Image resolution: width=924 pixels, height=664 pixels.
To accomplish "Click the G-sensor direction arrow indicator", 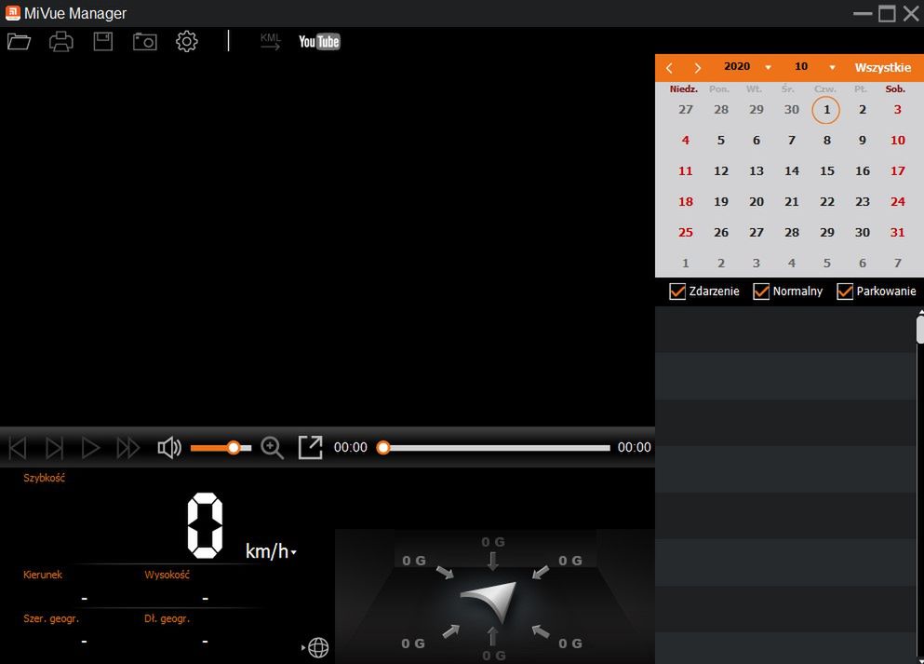I will [492, 600].
